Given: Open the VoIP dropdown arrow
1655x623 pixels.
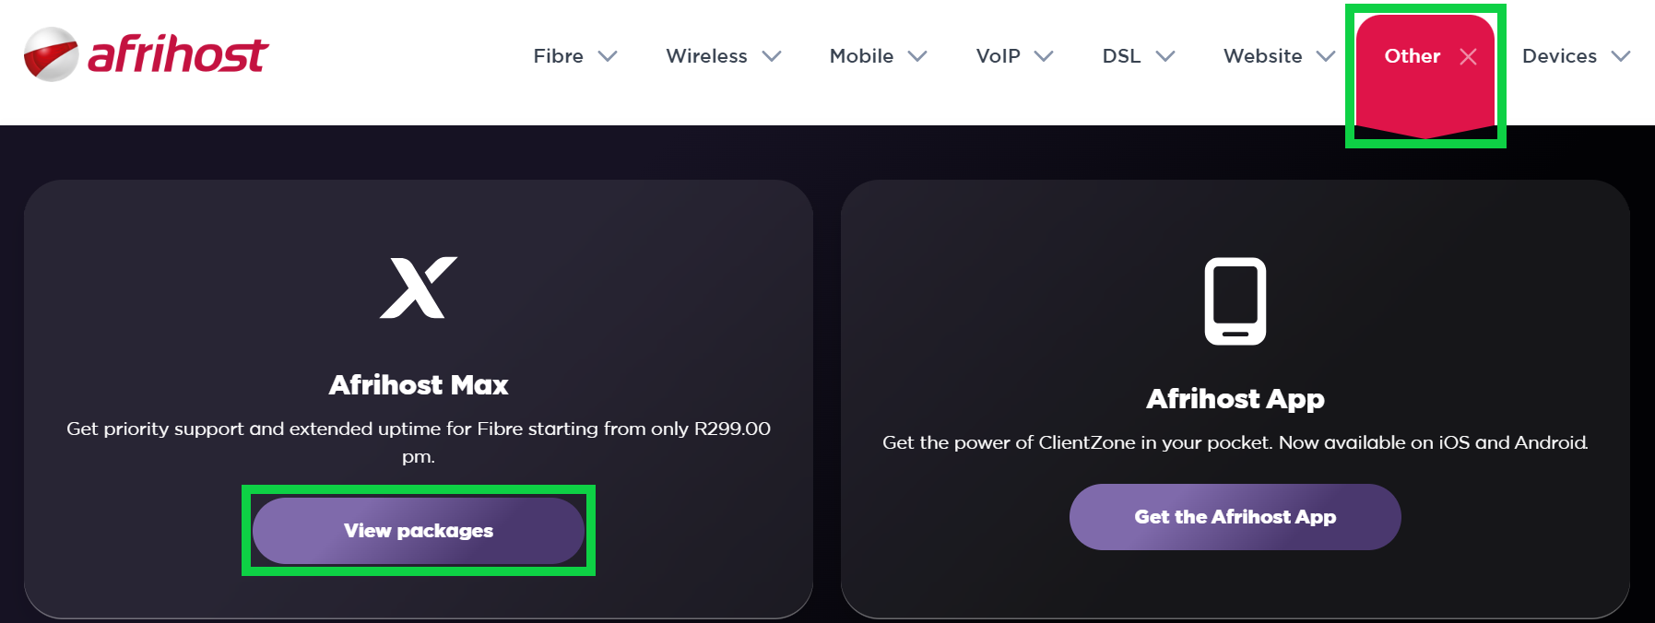Looking at the screenshot, I should pos(1044,57).
